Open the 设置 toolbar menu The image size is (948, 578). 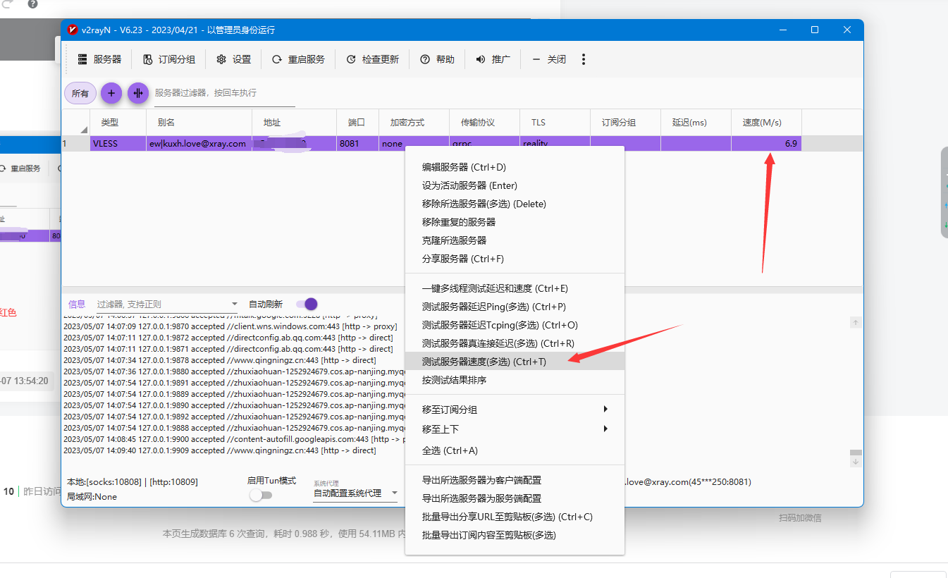click(234, 59)
